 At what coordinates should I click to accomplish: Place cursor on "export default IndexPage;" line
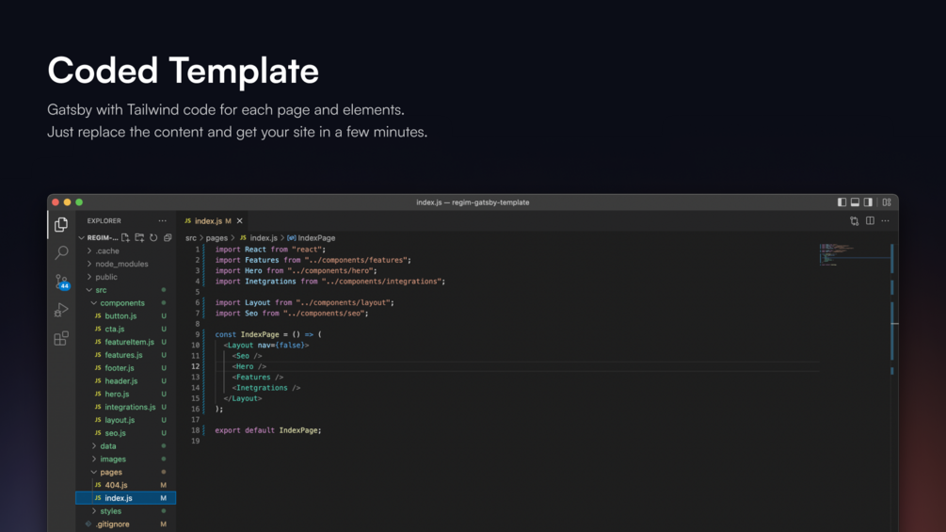tap(268, 430)
